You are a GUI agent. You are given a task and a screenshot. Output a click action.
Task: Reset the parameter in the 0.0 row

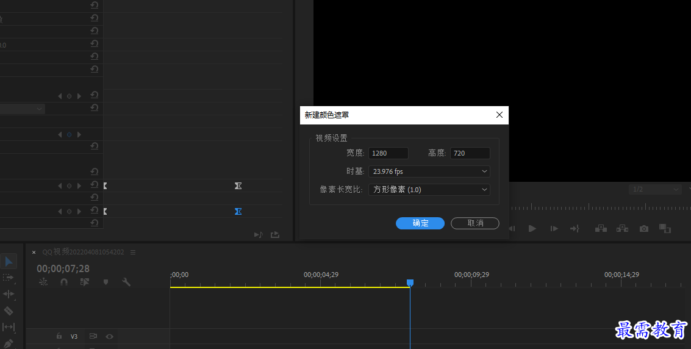(x=95, y=43)
